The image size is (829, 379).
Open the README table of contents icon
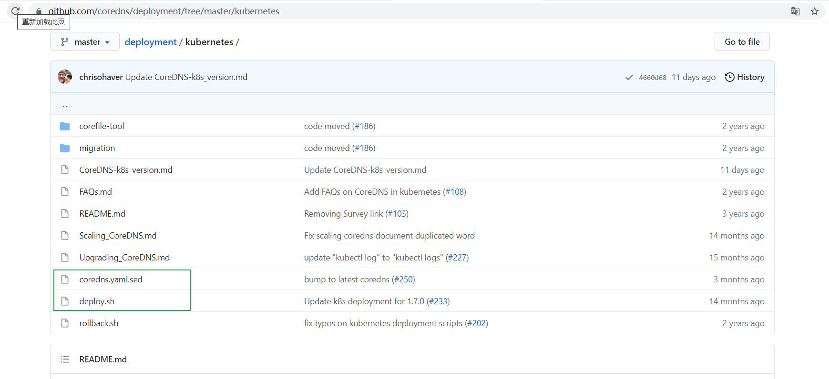(65, 359)
